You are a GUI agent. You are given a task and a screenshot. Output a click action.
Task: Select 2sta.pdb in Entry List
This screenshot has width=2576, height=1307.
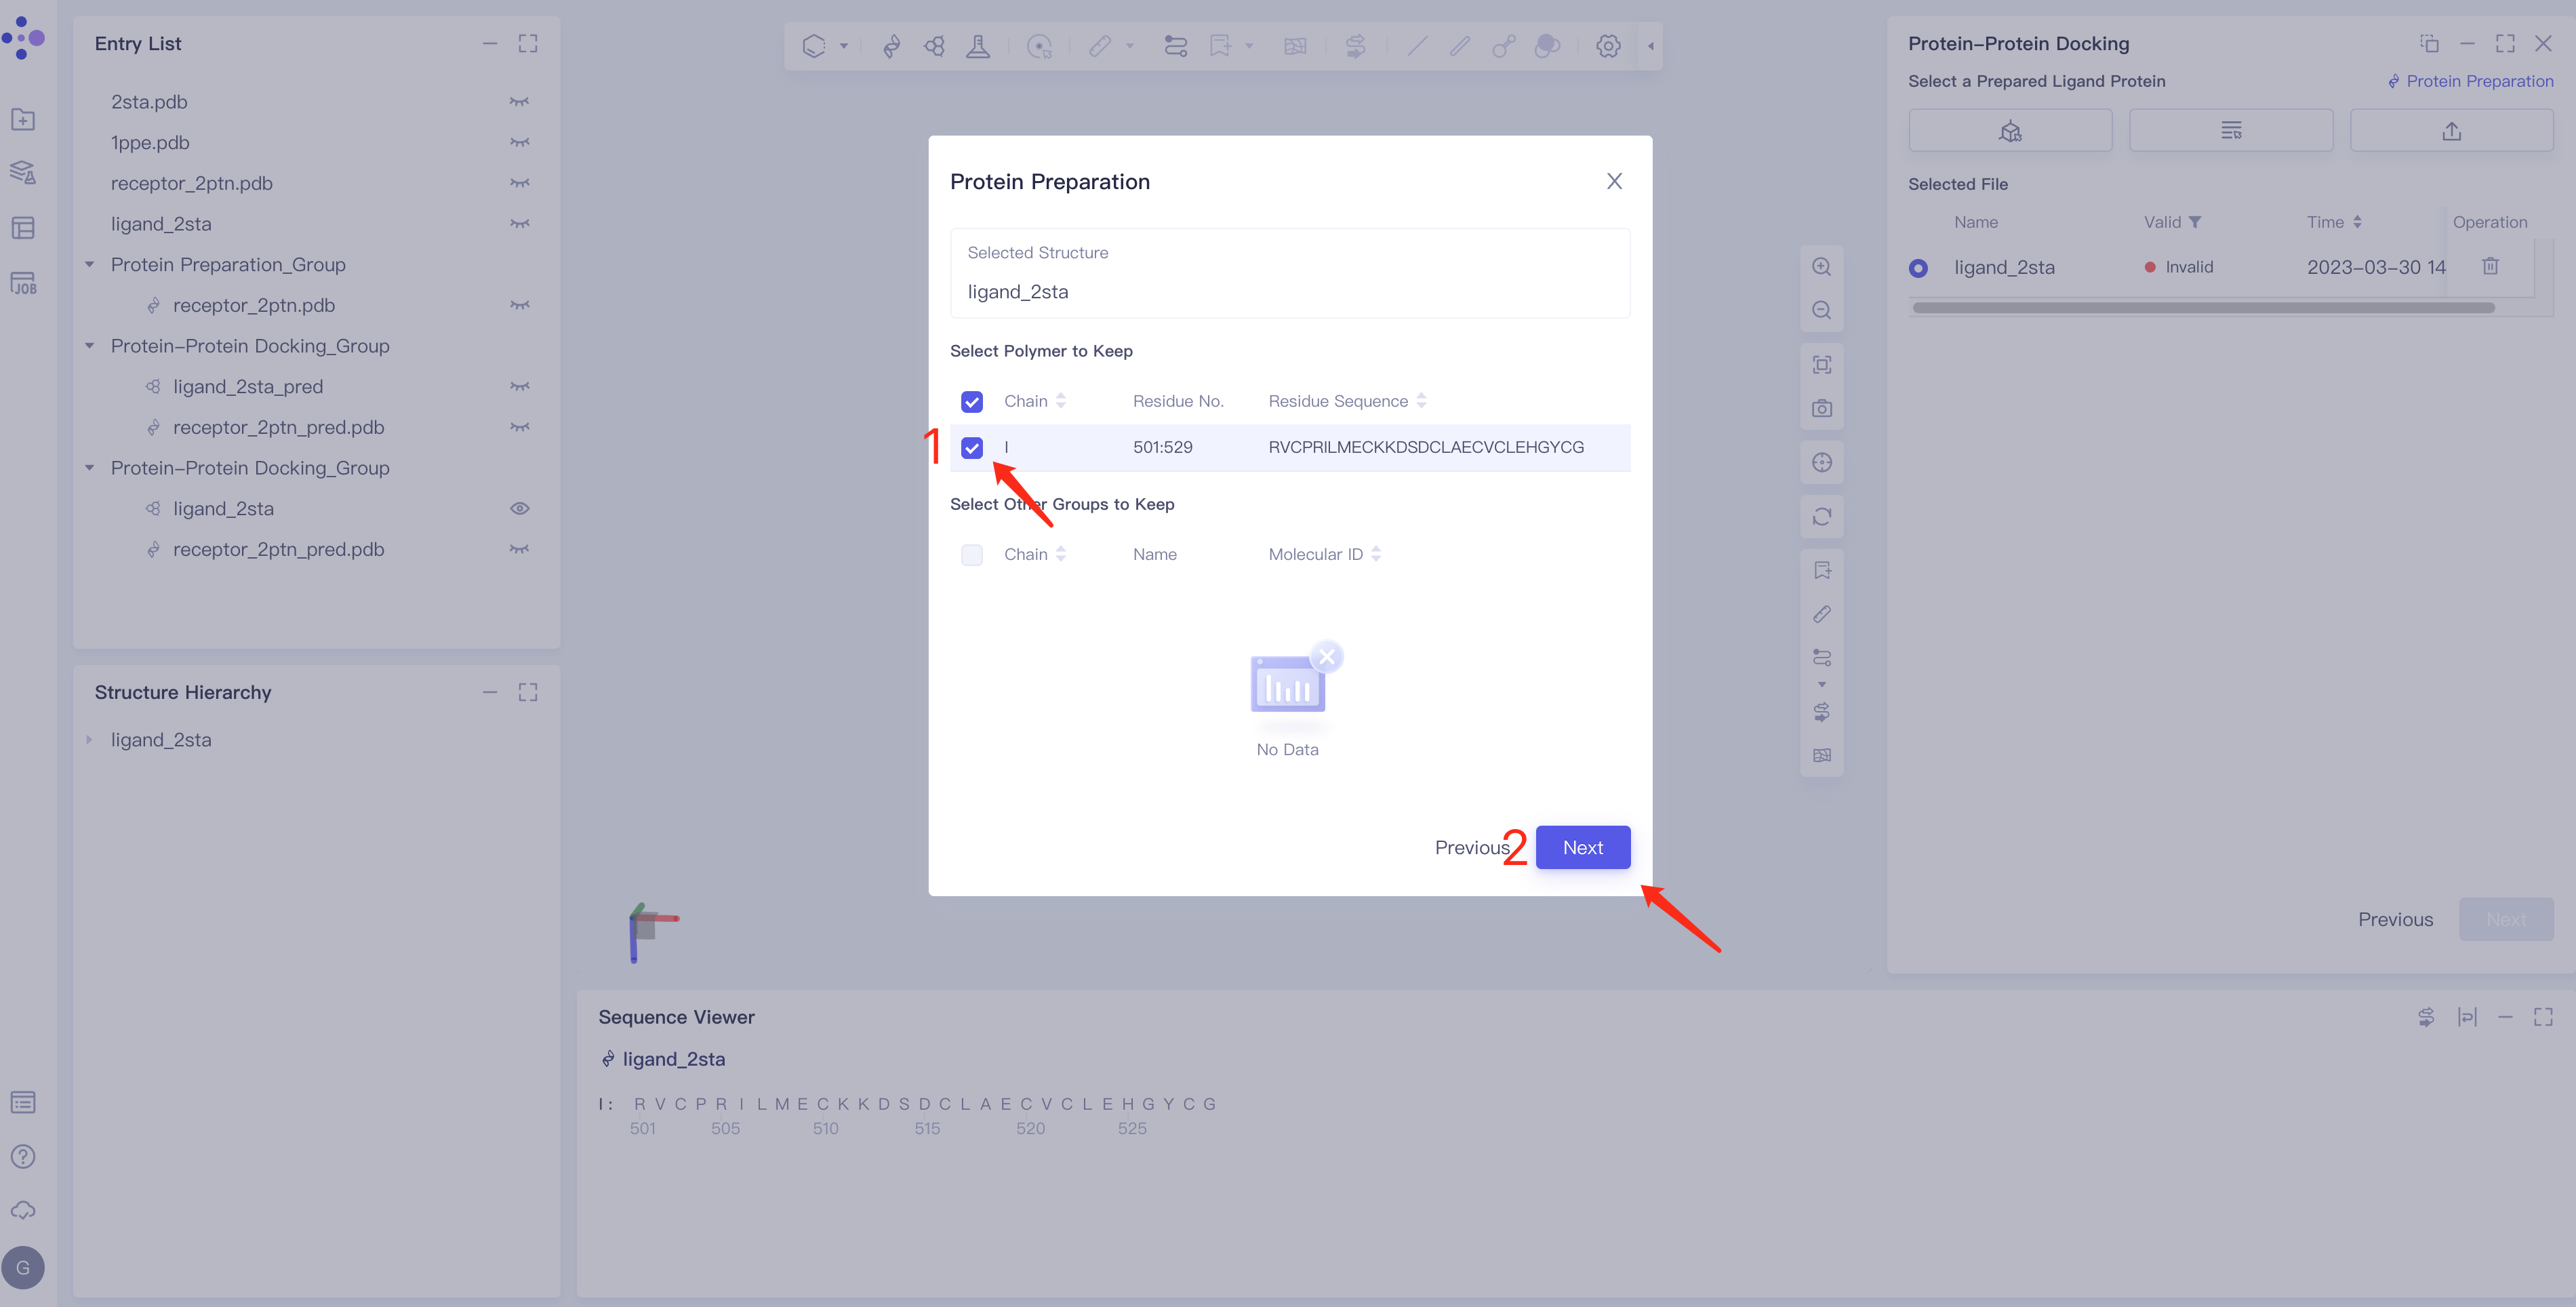(x=149, y=102)
